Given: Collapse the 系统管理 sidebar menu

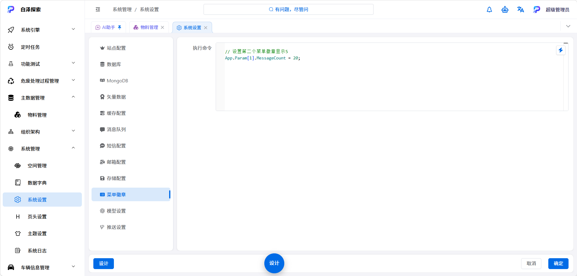Looking at the screenshot, I should pos(42,149).
